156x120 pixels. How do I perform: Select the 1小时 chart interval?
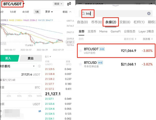click(13, 12)
